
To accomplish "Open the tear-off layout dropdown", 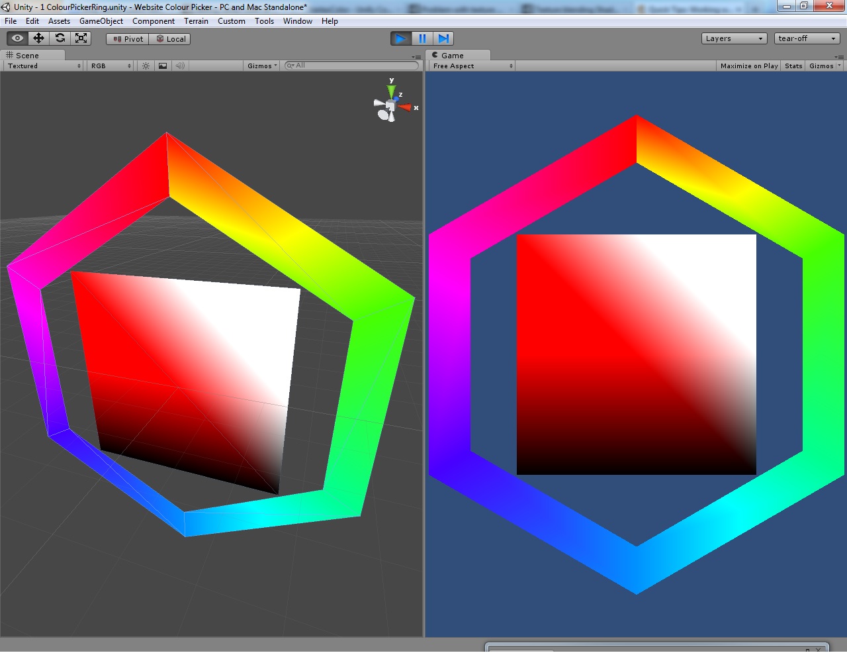I will 807,38.
